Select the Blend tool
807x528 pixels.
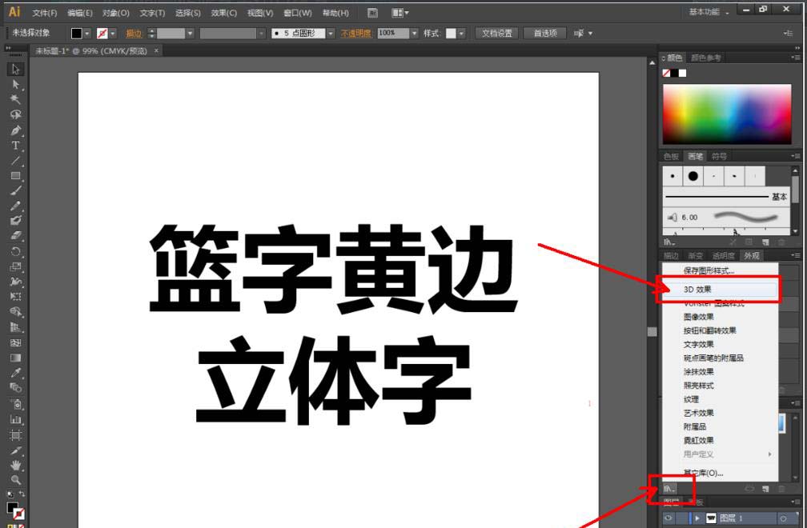click(15, 388)
